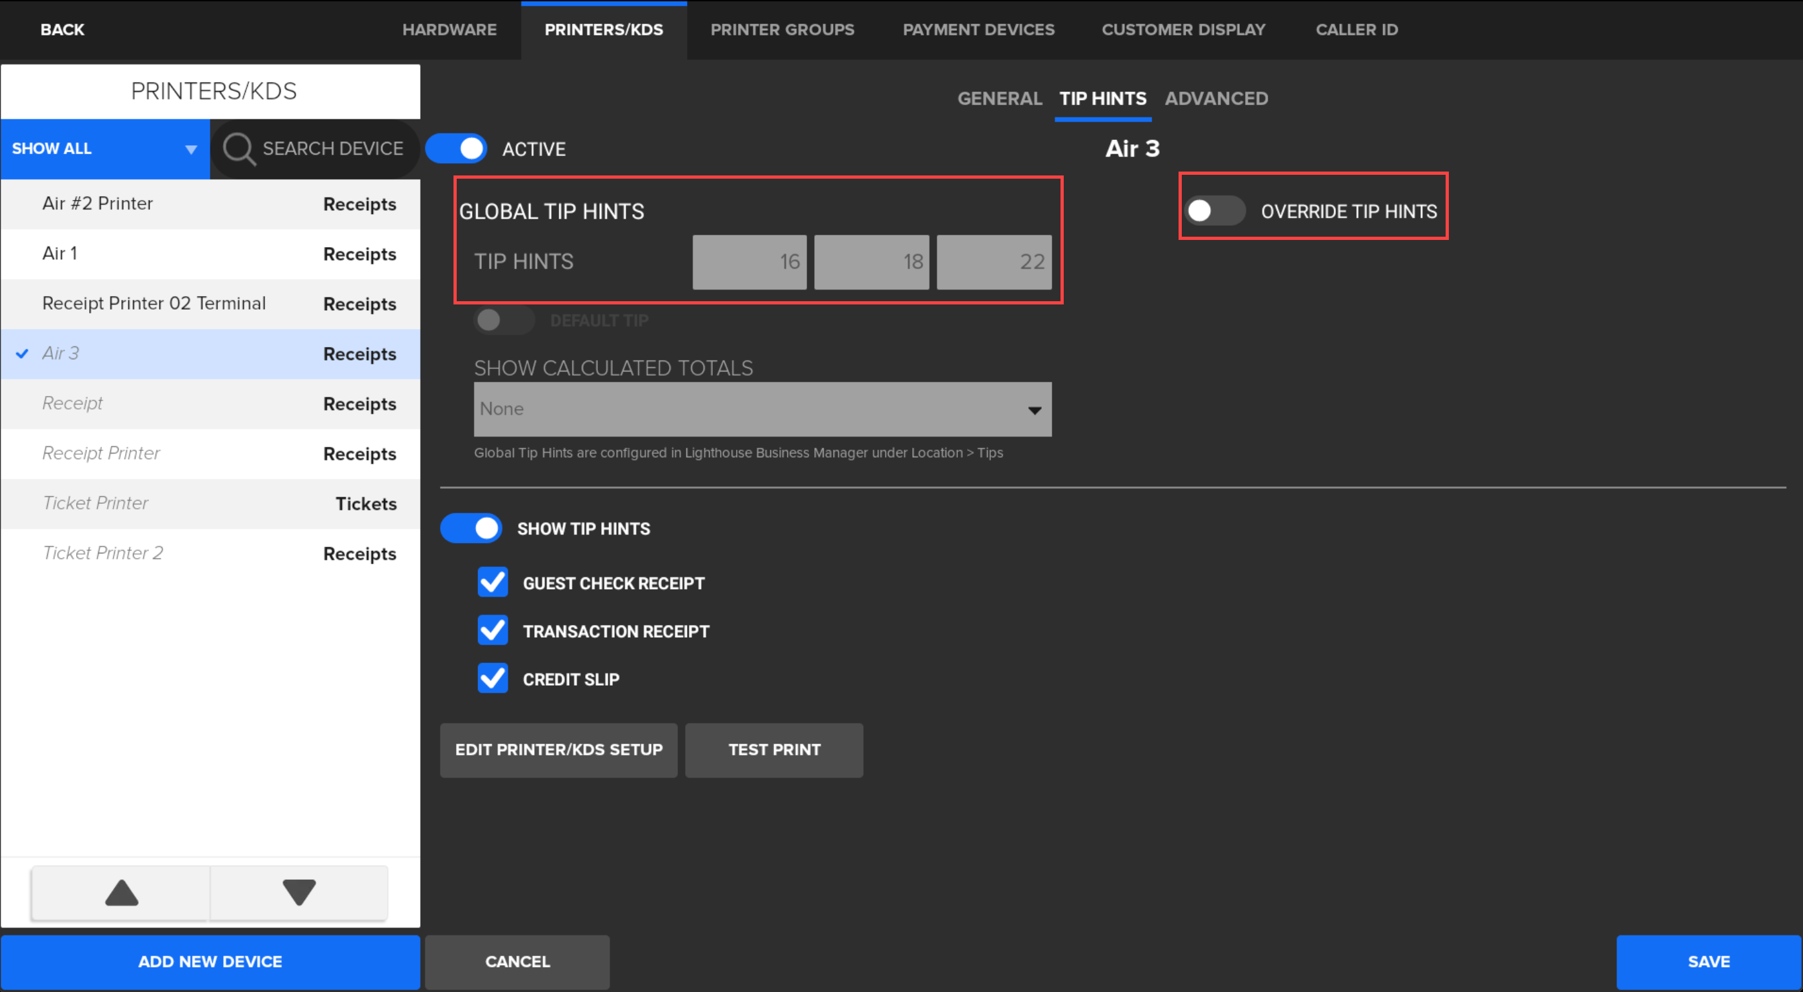Image resolution: width=1803 pixels, height=992 pixels.
Task: Expand Show Calculated Totals dropdown
Action: [x=762, y=410]
